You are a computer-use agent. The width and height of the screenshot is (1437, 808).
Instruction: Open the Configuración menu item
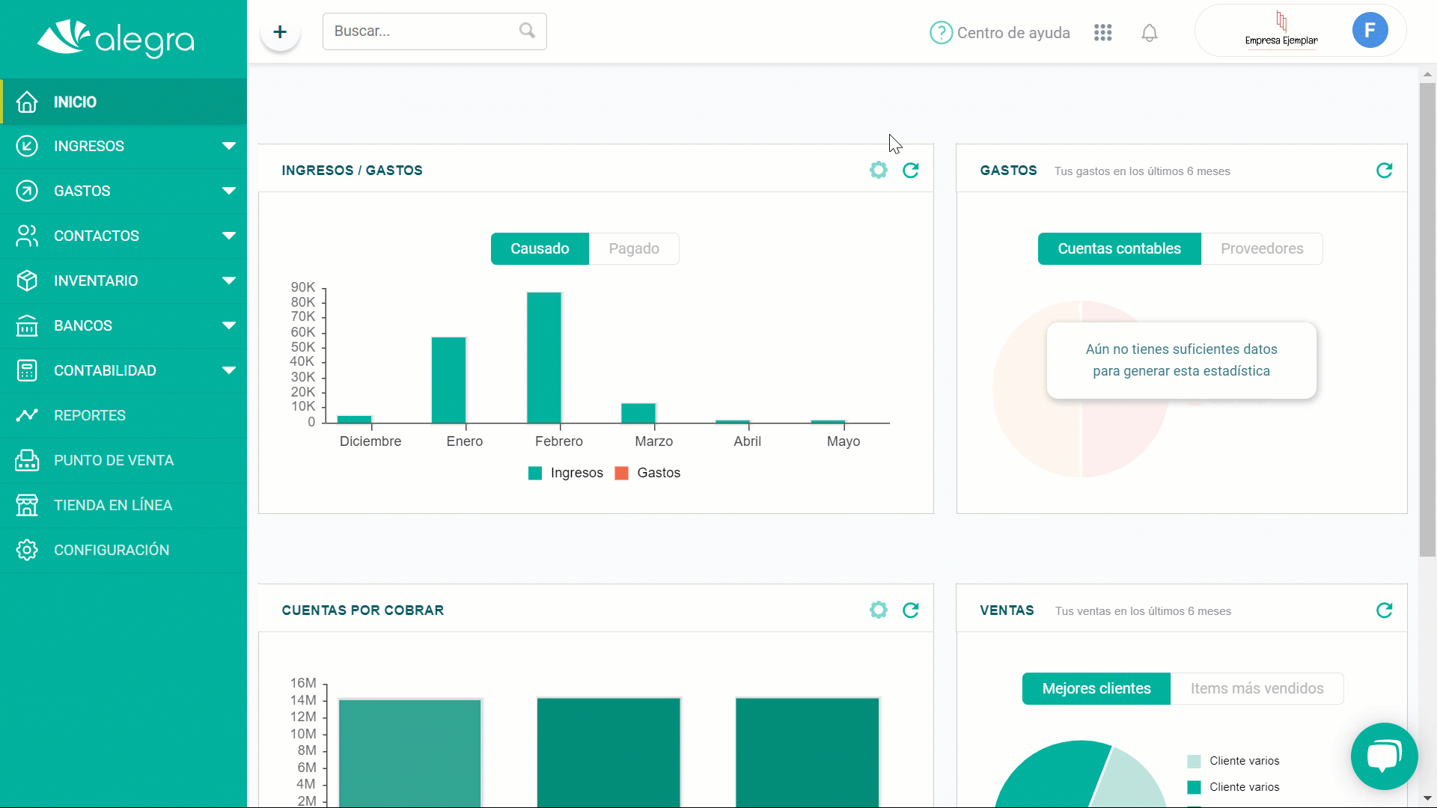[123, 550]
